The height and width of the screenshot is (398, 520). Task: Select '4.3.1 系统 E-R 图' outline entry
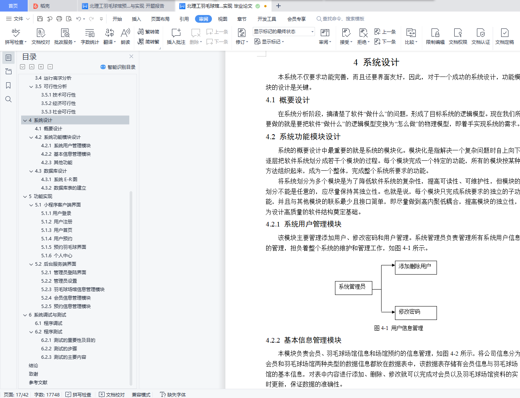click(59, 180)
